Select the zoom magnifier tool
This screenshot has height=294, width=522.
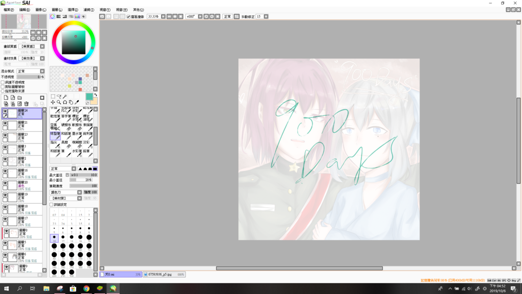59,102
